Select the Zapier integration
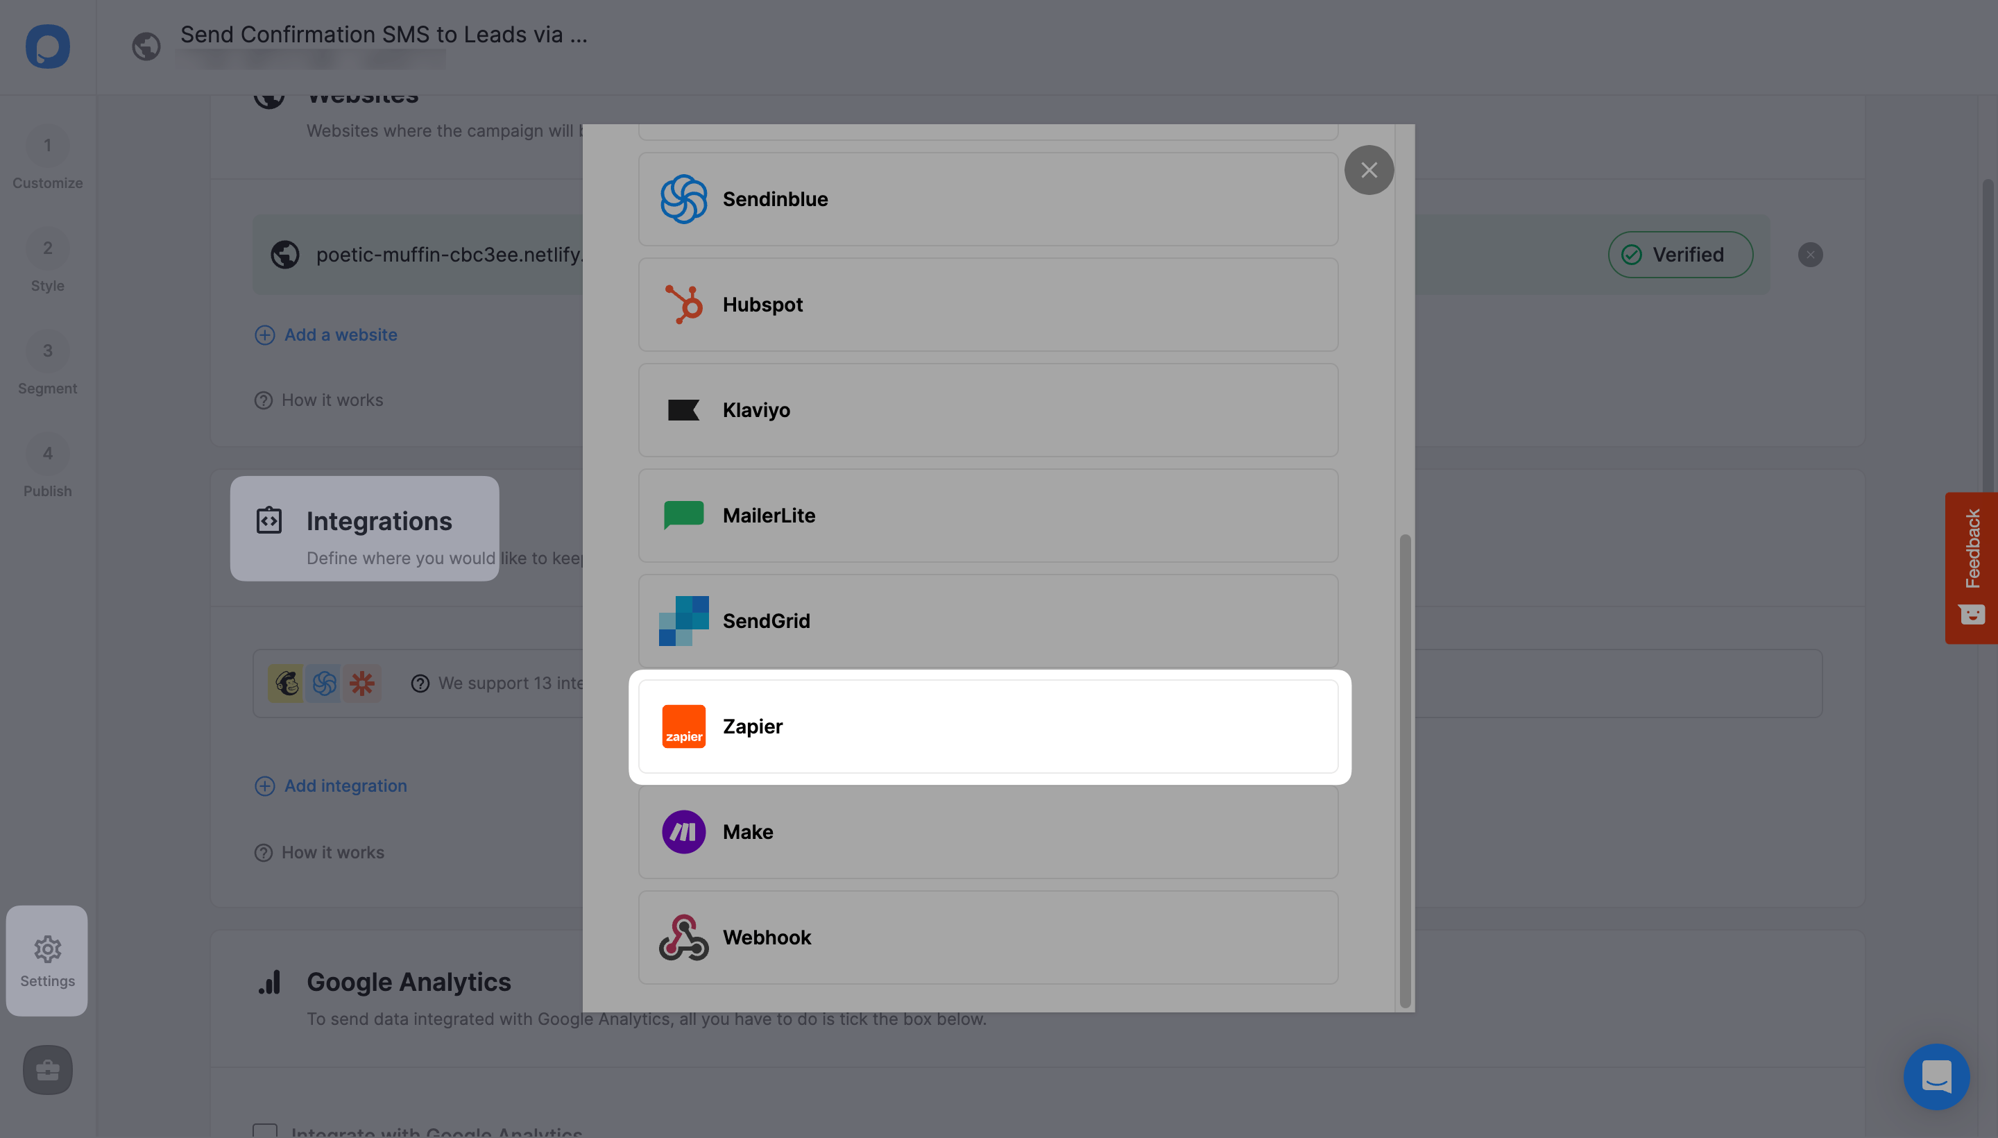1998x1138 pixels. pyautogui.click(x=987, y=726)
